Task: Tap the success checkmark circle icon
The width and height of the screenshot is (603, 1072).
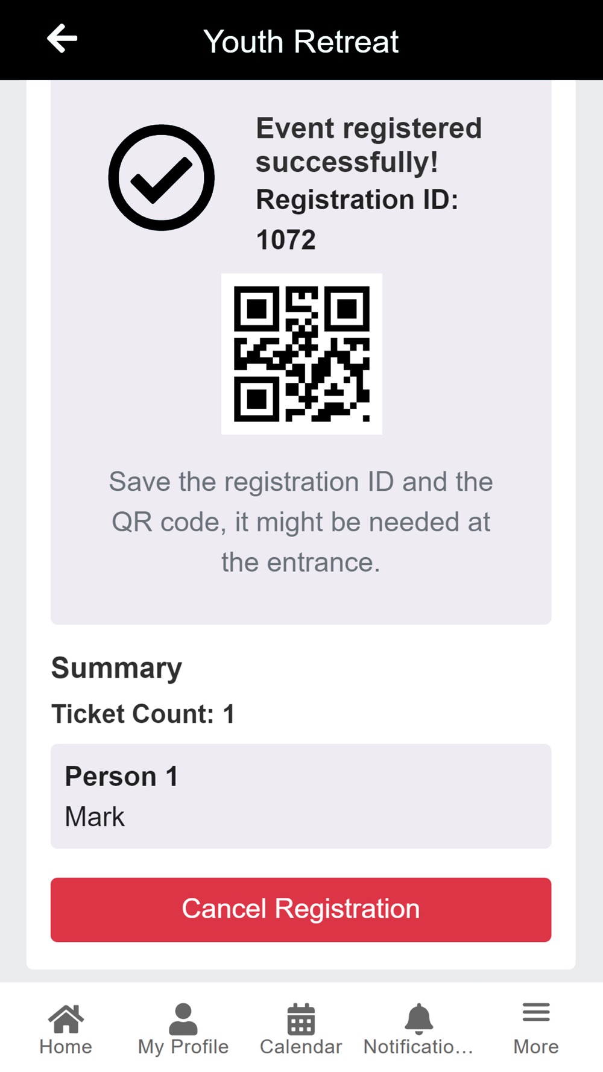Action: 162,178
